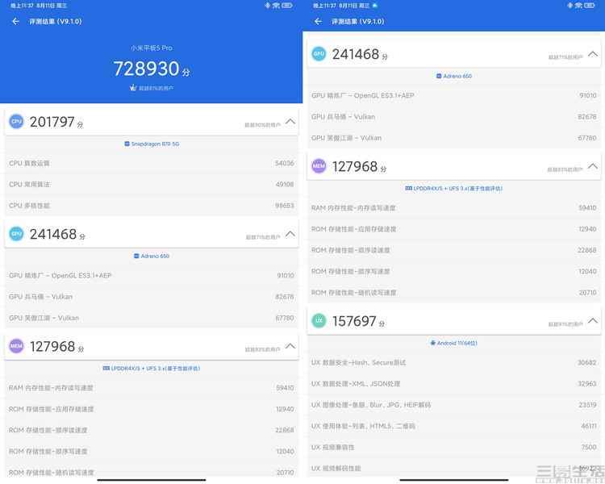This screenshot has height=484, width=605.
Task: Tap the 评测结果 (V9.1.0) title, left screenshot
Action: click(56, 21)
